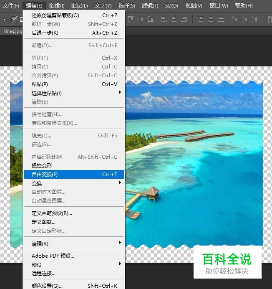Click the Distribute top edges icon

201,19
